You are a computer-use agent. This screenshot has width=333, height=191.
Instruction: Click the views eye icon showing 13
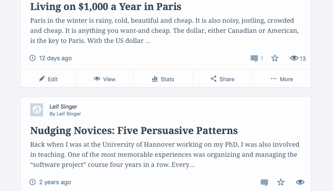point(294,58)
